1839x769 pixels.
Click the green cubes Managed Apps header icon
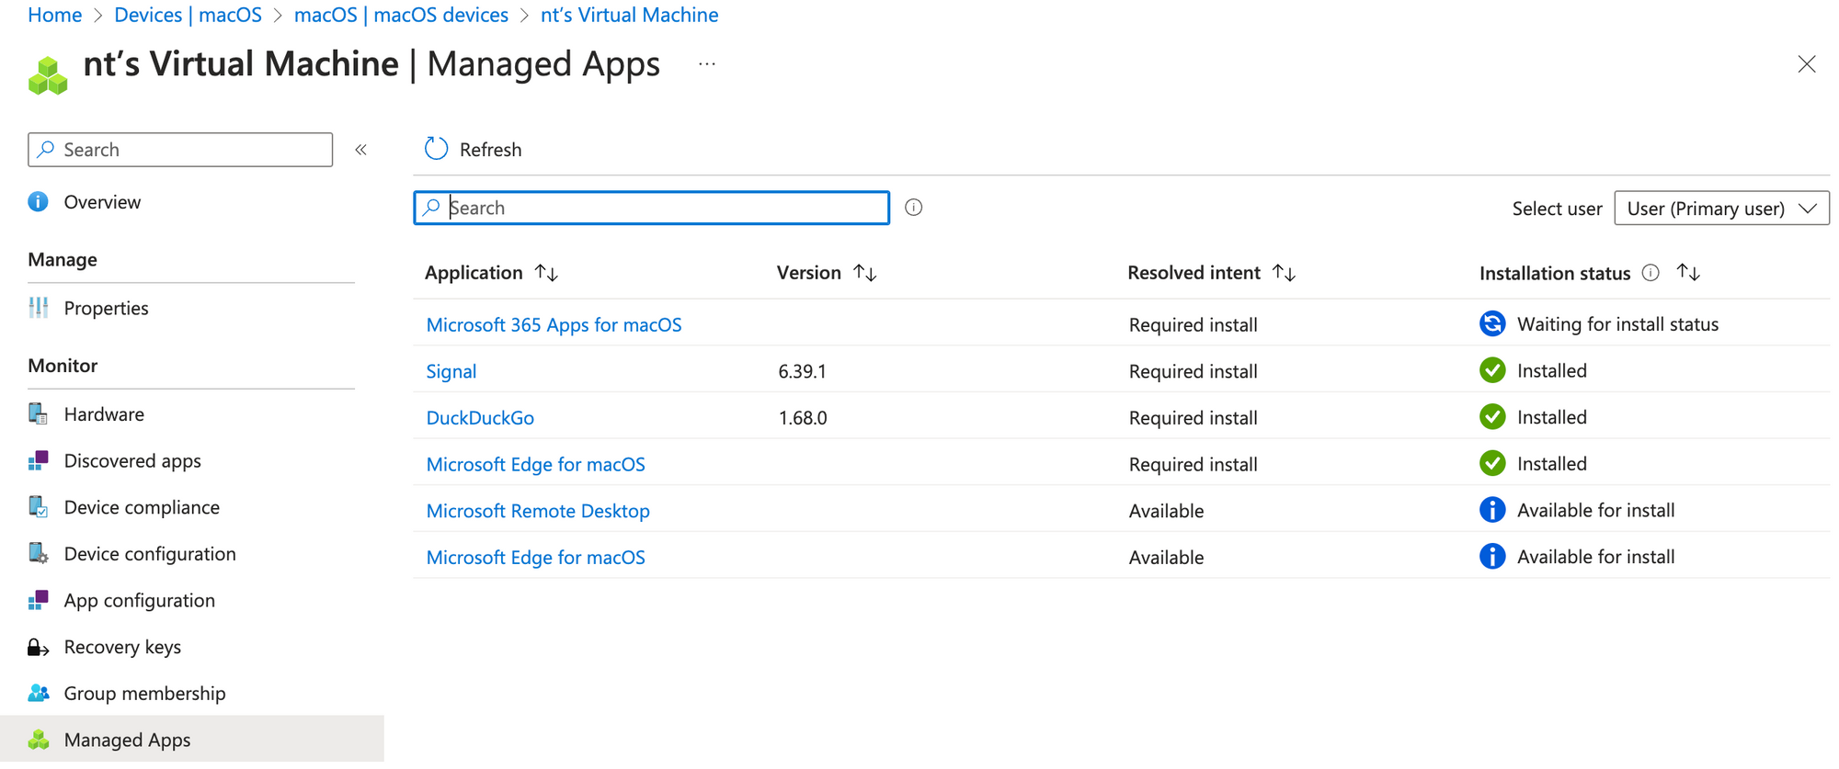48,75
